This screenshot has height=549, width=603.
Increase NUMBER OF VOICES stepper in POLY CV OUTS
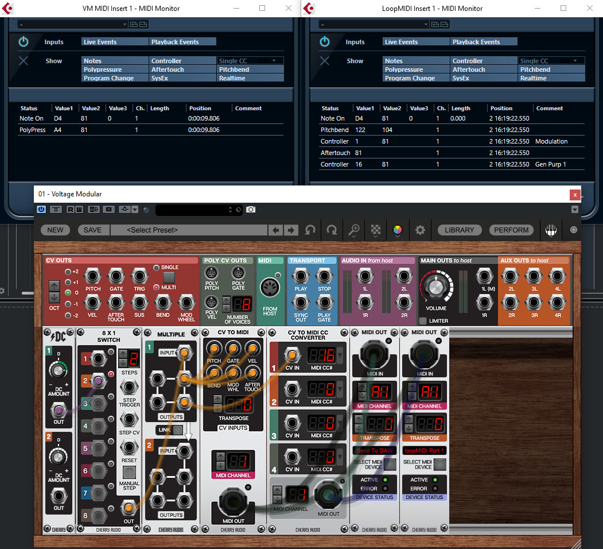pyautogui.click(x=227, y=300)
